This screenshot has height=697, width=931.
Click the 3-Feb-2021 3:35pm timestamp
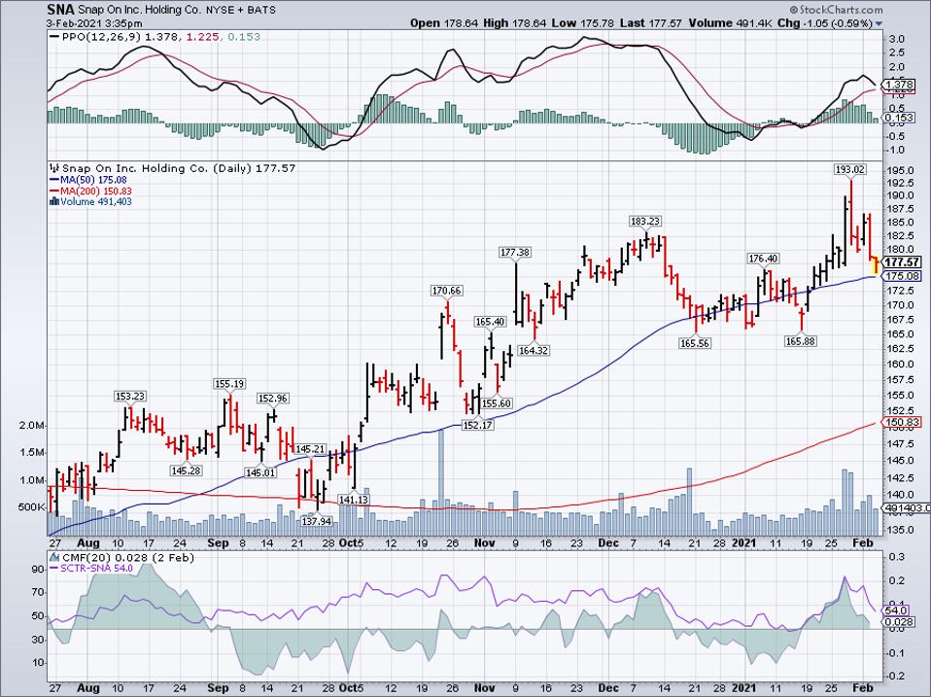click(x=95, y=23)
